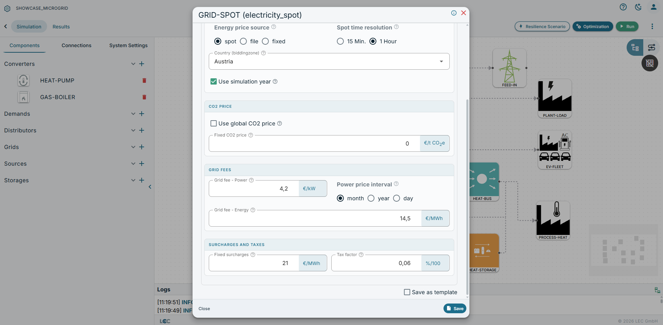The image size is (663, 325).
Task: Collapse the left sidebar panel arrow
Action: (x=150, y=187)
